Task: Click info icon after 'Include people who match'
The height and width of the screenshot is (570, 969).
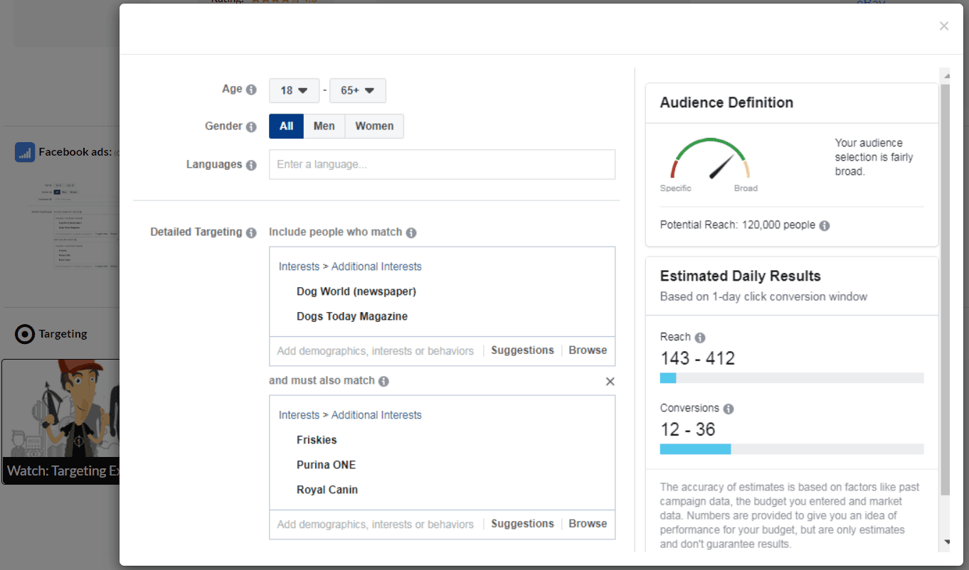Action: tap(411, 232)
